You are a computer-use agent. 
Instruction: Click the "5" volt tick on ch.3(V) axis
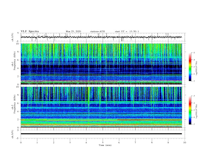[x=18, y=130]
